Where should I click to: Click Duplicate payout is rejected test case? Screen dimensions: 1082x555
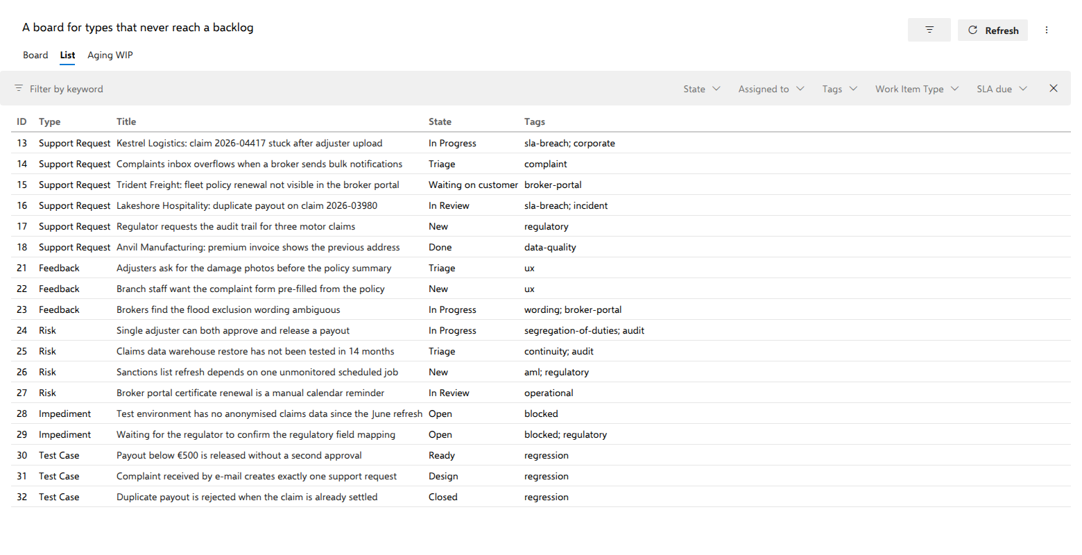[247, 497]
